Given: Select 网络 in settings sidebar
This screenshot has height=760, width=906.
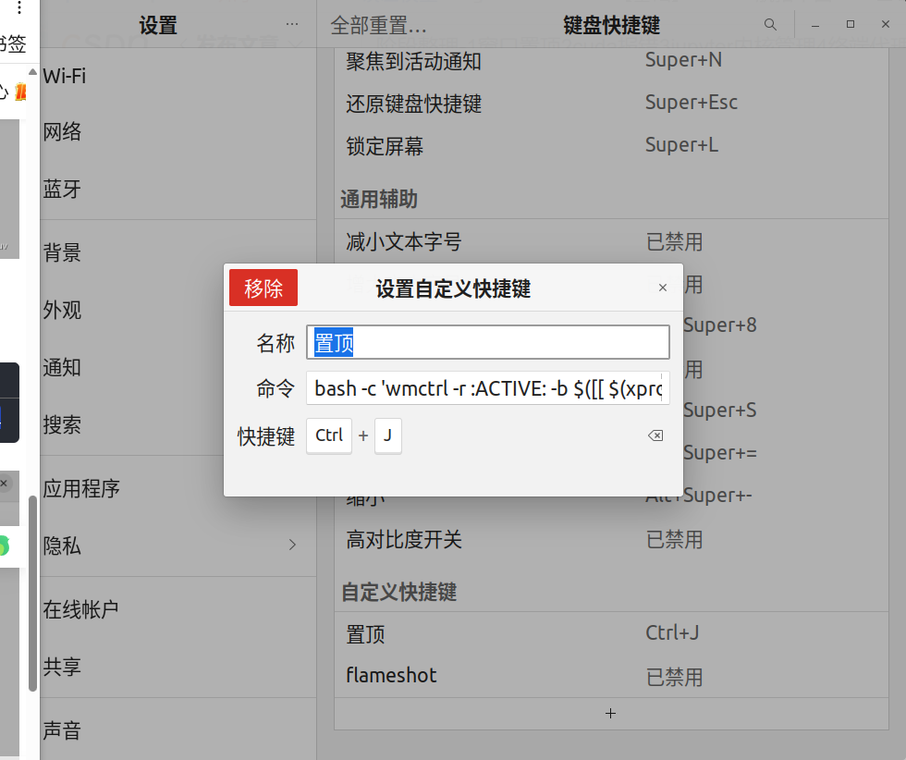Looking at the screenshot, I should (x=178, y=132).
